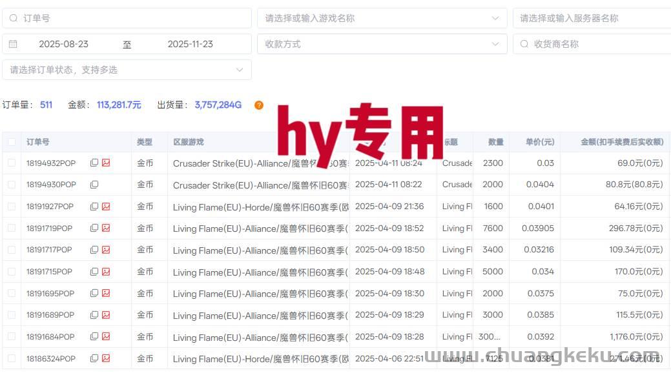The height and width of the screenshot is (375, 671).
Task: Focus the 收货商名称 search field
Action: point(594,44)
